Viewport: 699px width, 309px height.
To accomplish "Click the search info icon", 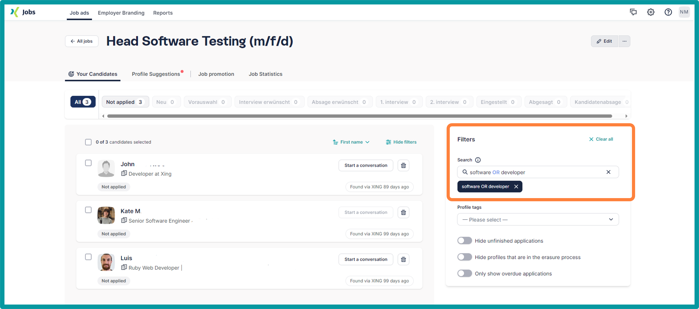I will [x=478, y=160].
